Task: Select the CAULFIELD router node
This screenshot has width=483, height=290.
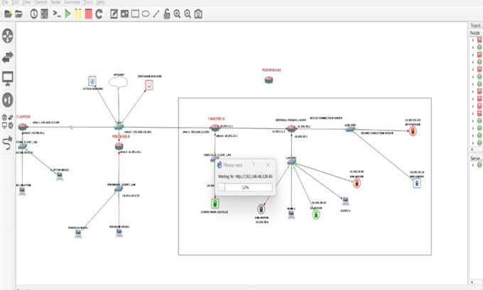Action: tap(215, 128)
